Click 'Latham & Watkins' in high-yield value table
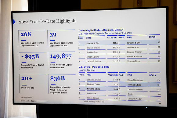The image size is (177, 118). click(x=94, y=61)
